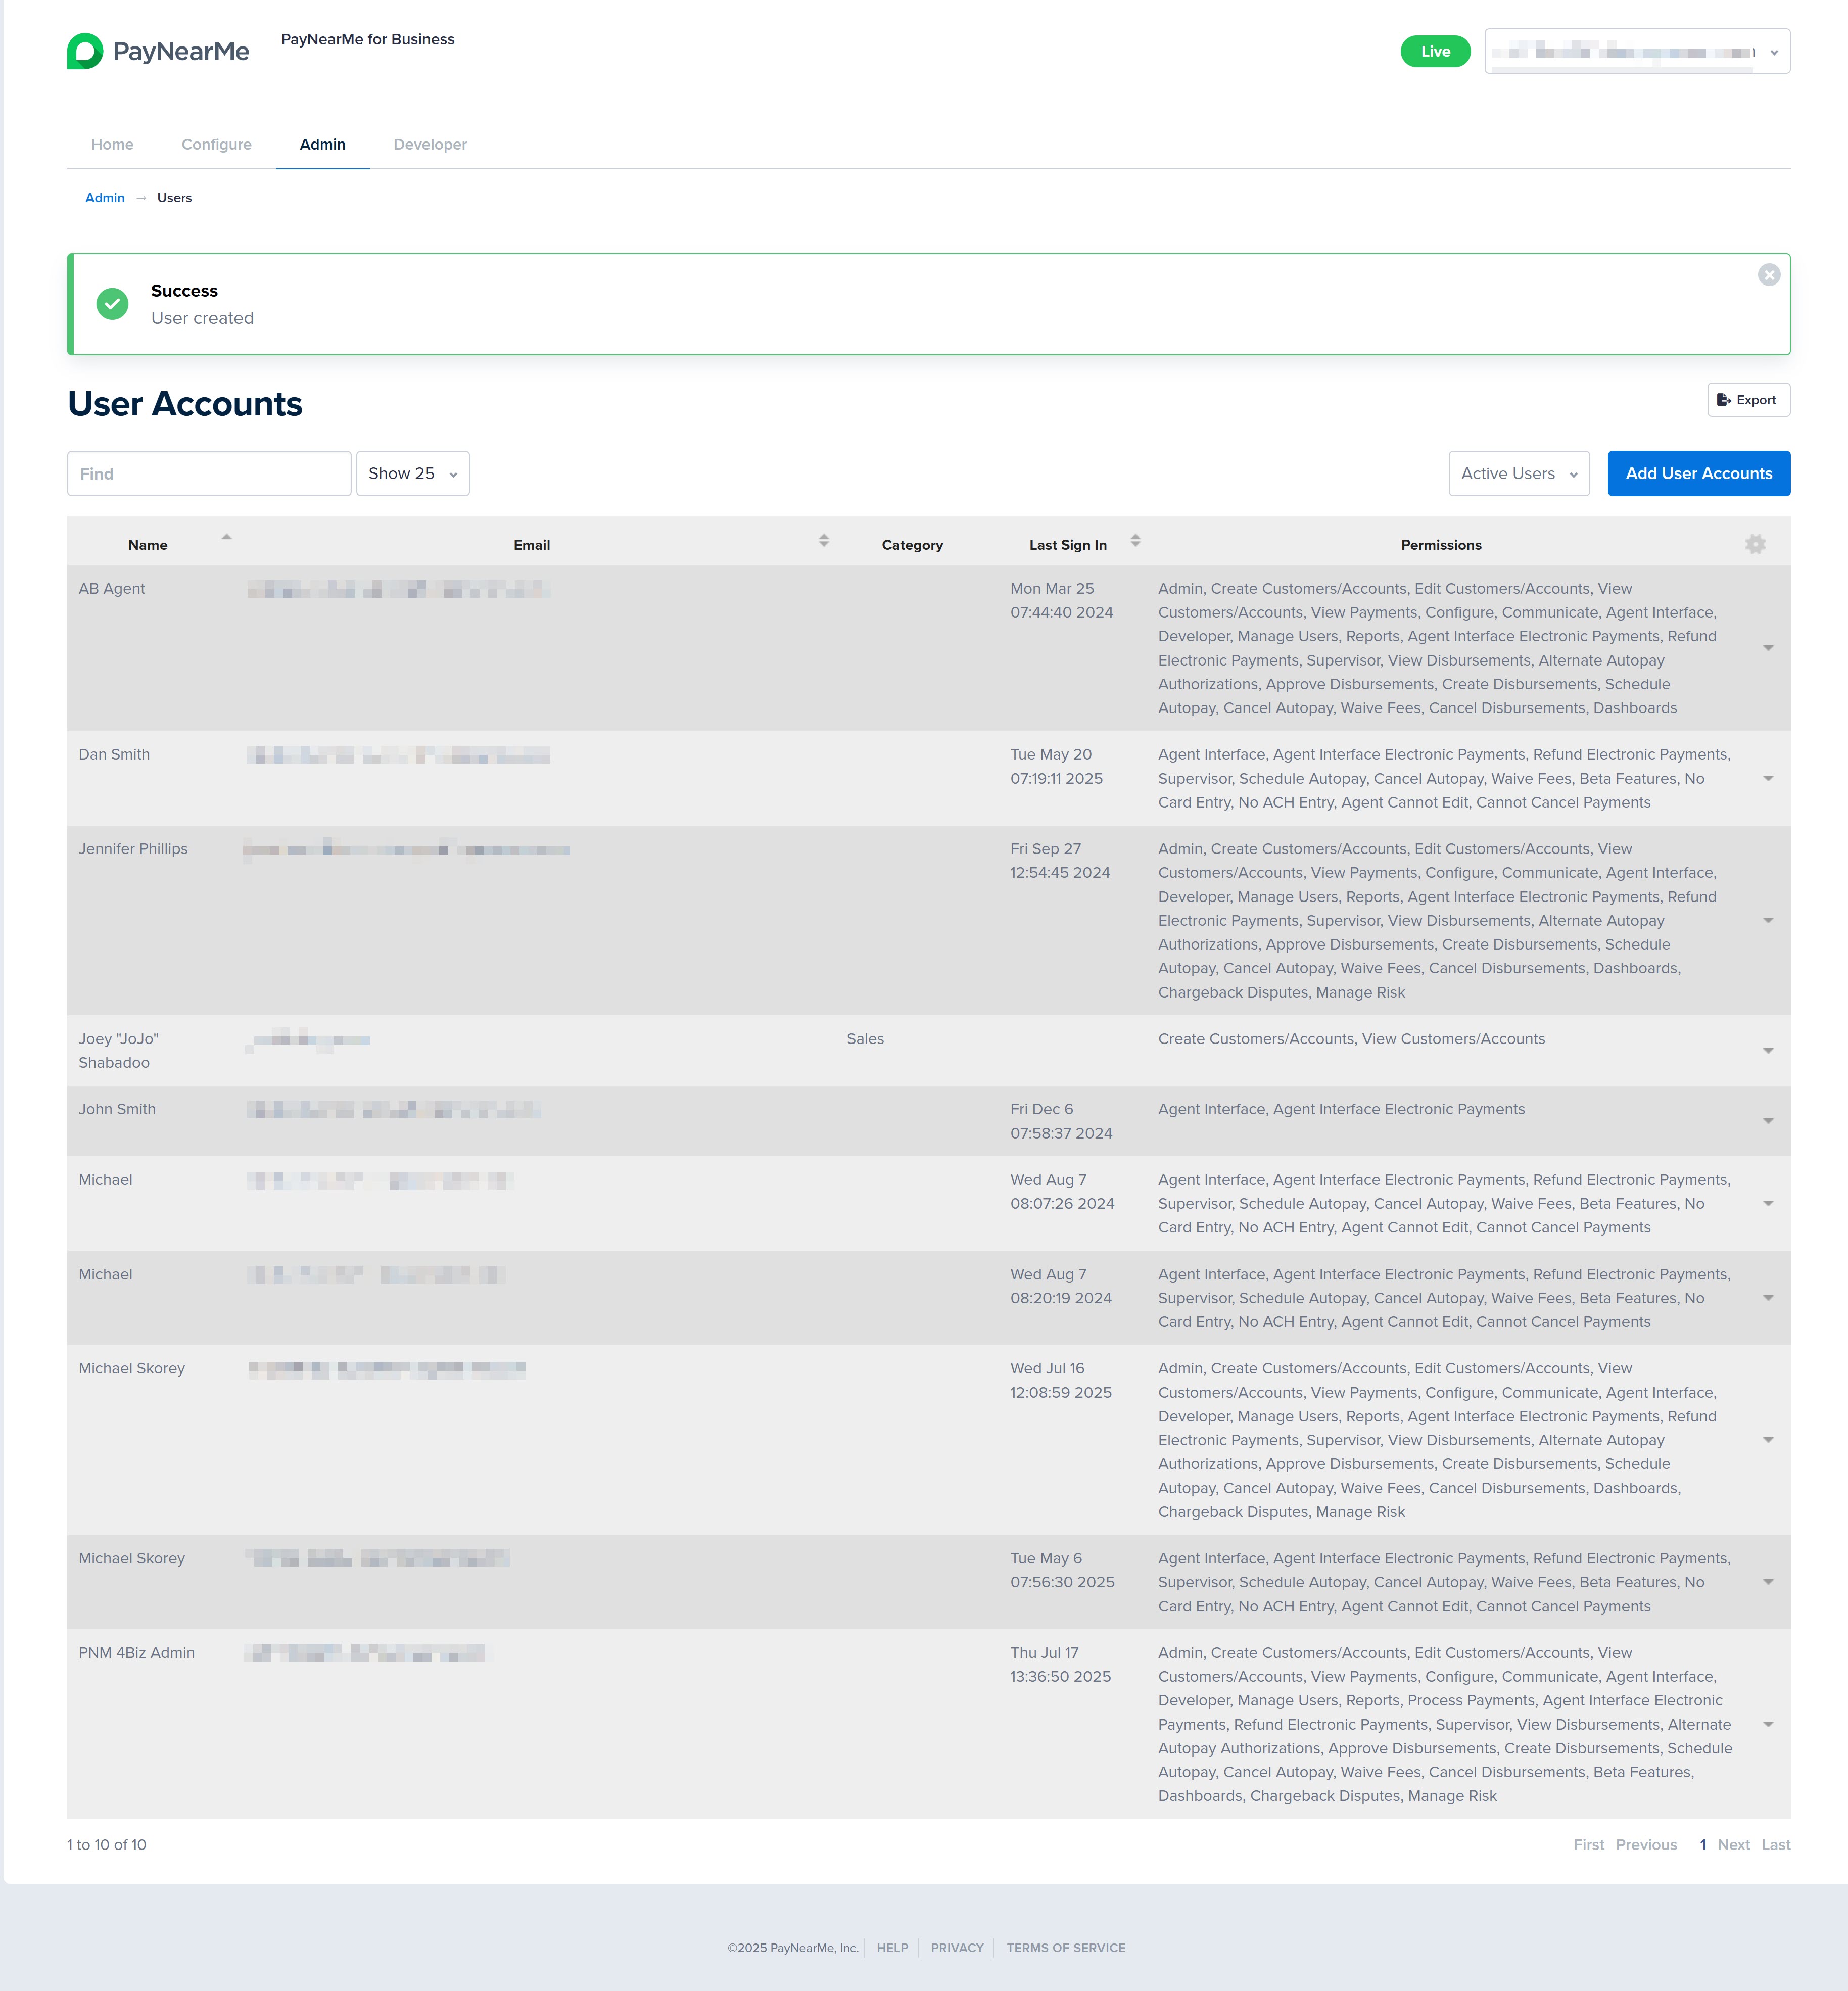The height and width of the screenshot is (1991, 1848).
Task: Expand row actions for PNM 4Biz Admin
Action: click(x=1768, y=1725)
